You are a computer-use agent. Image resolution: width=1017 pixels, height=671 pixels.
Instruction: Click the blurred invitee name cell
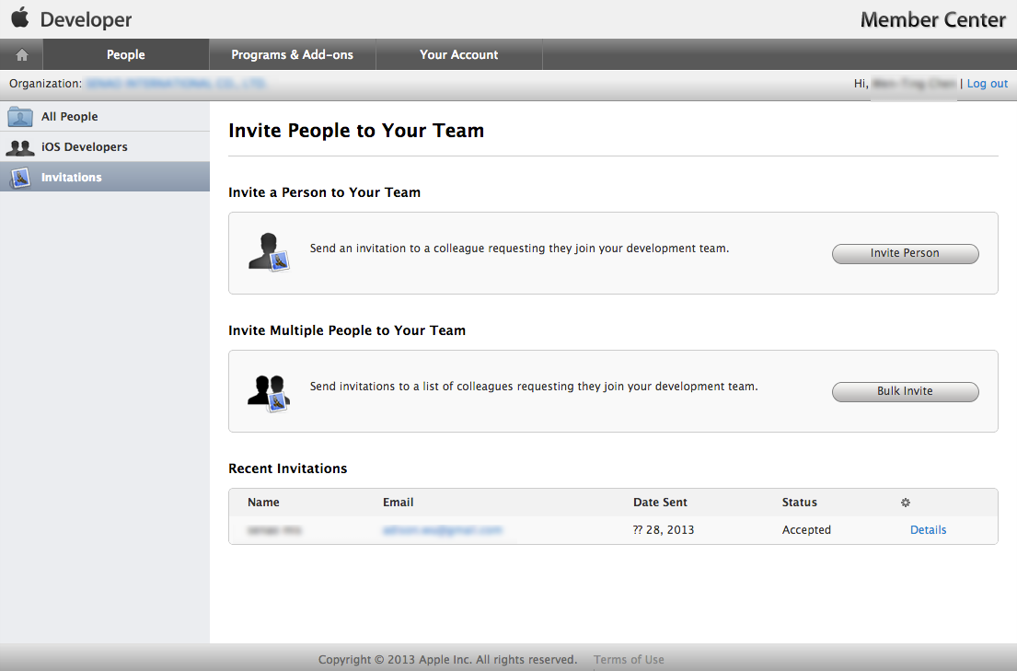click(275, 530)
